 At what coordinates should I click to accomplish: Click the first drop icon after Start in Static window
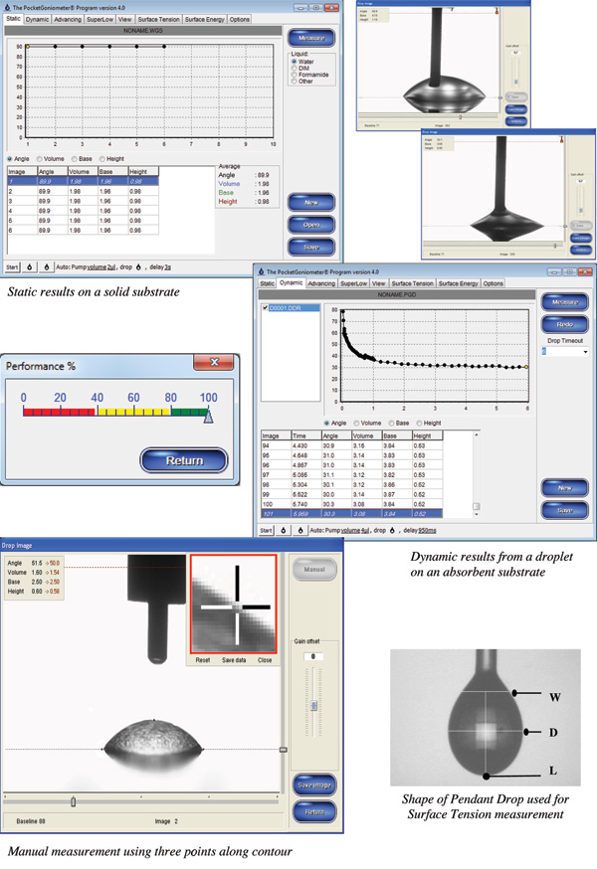pyautogui.click(x=30, y=267)
